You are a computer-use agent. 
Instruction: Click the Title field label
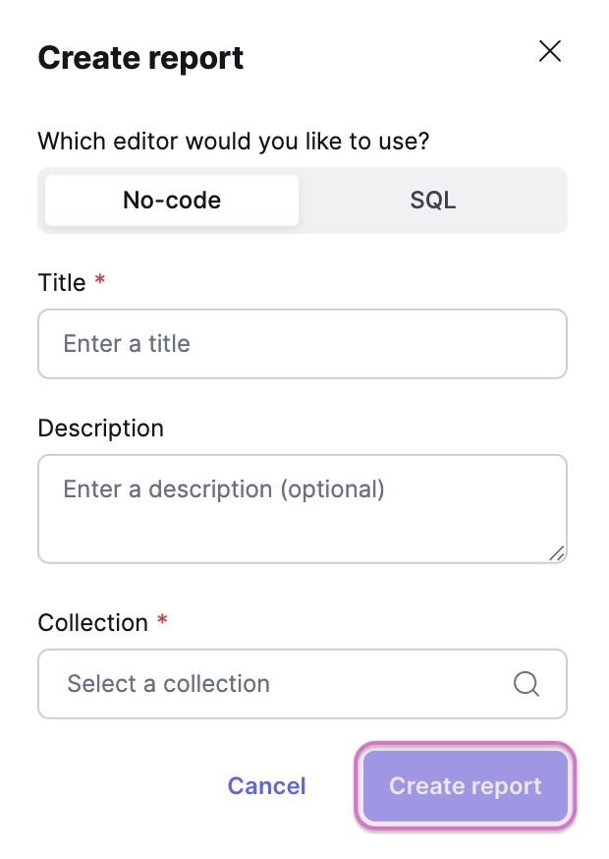62,283
